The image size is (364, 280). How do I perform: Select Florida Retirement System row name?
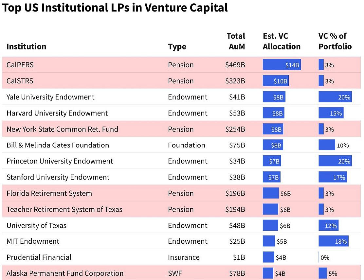click(x=49, y=193)
